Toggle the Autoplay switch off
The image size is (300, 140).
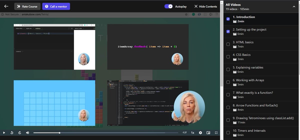pyautogui.click(x=168, y=6)
